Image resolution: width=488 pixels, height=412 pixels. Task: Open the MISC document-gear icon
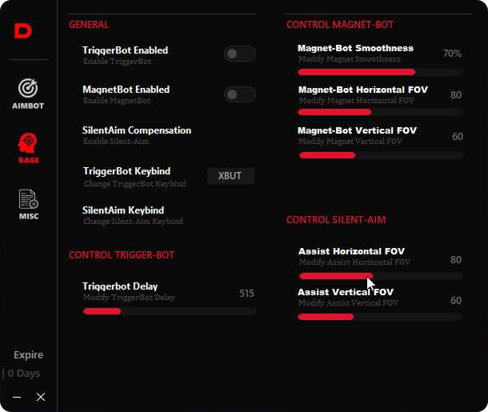pos(29,199)
